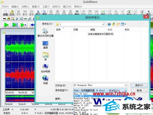Select Network (网络) in sidebar

(45, 80)
